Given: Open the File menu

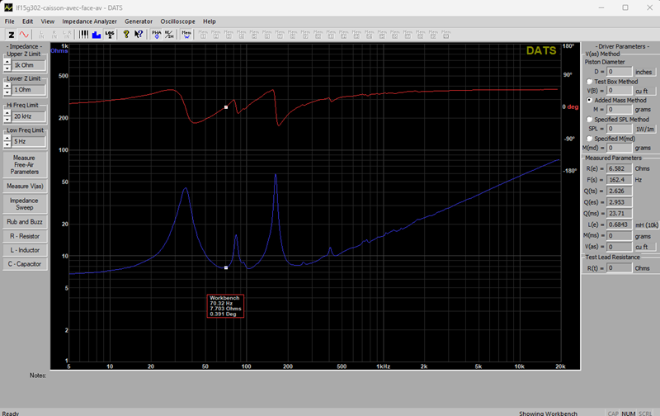Looking at the screenshot, I should point(9,21).
